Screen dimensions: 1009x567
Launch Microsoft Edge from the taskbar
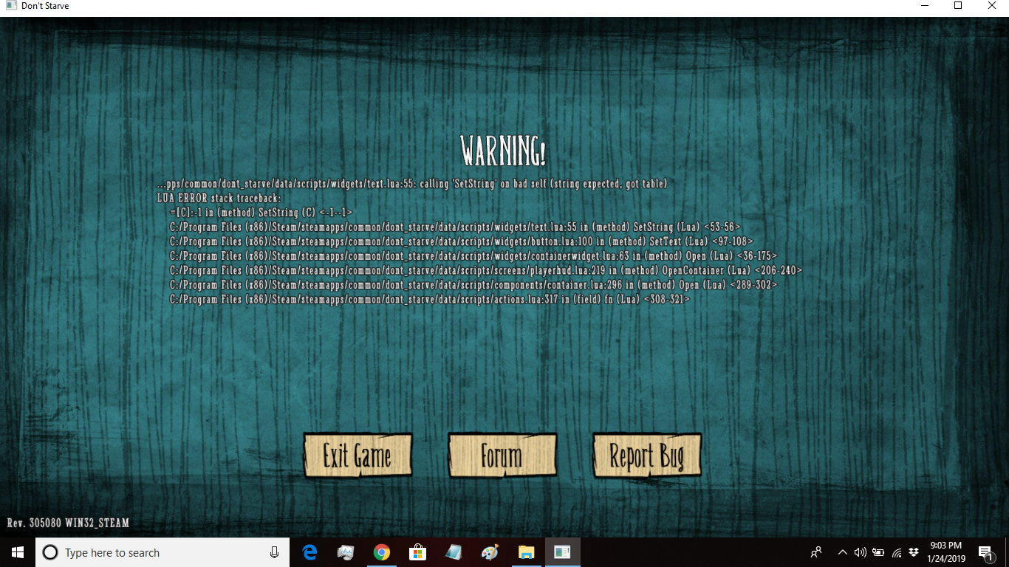(310, 552)
